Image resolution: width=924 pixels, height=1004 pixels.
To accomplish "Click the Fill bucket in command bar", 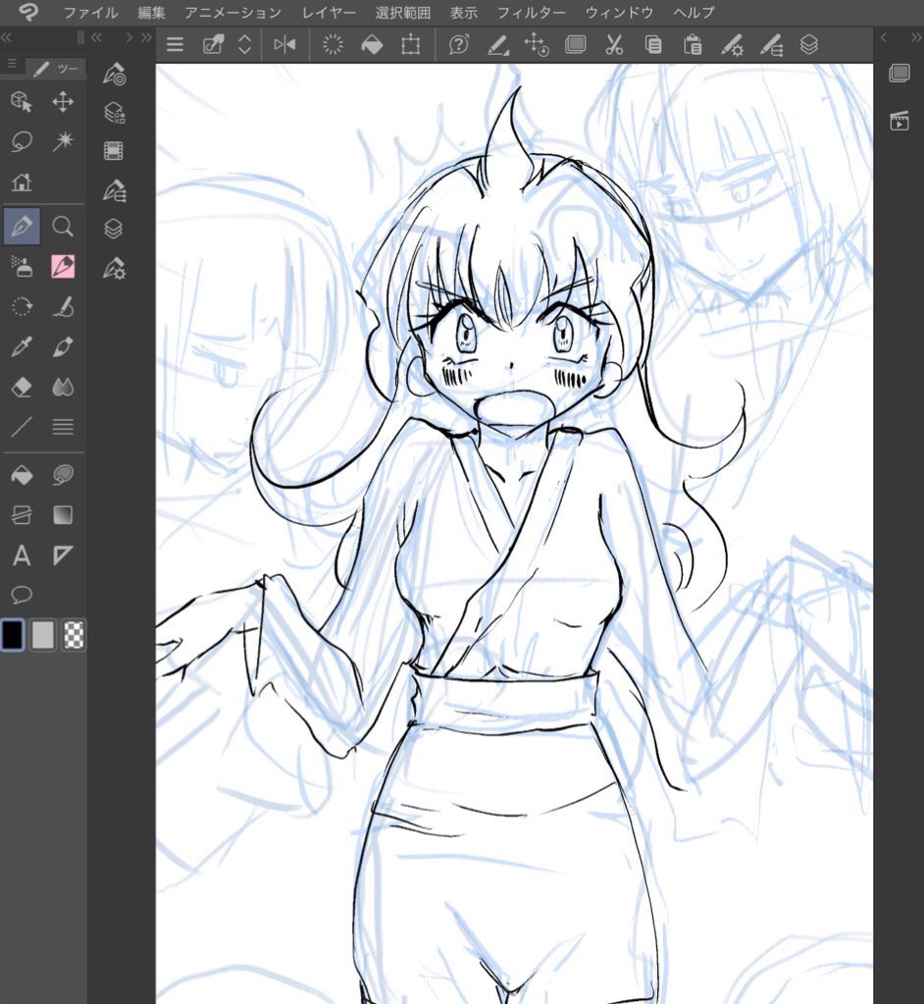I will [372, 45].
